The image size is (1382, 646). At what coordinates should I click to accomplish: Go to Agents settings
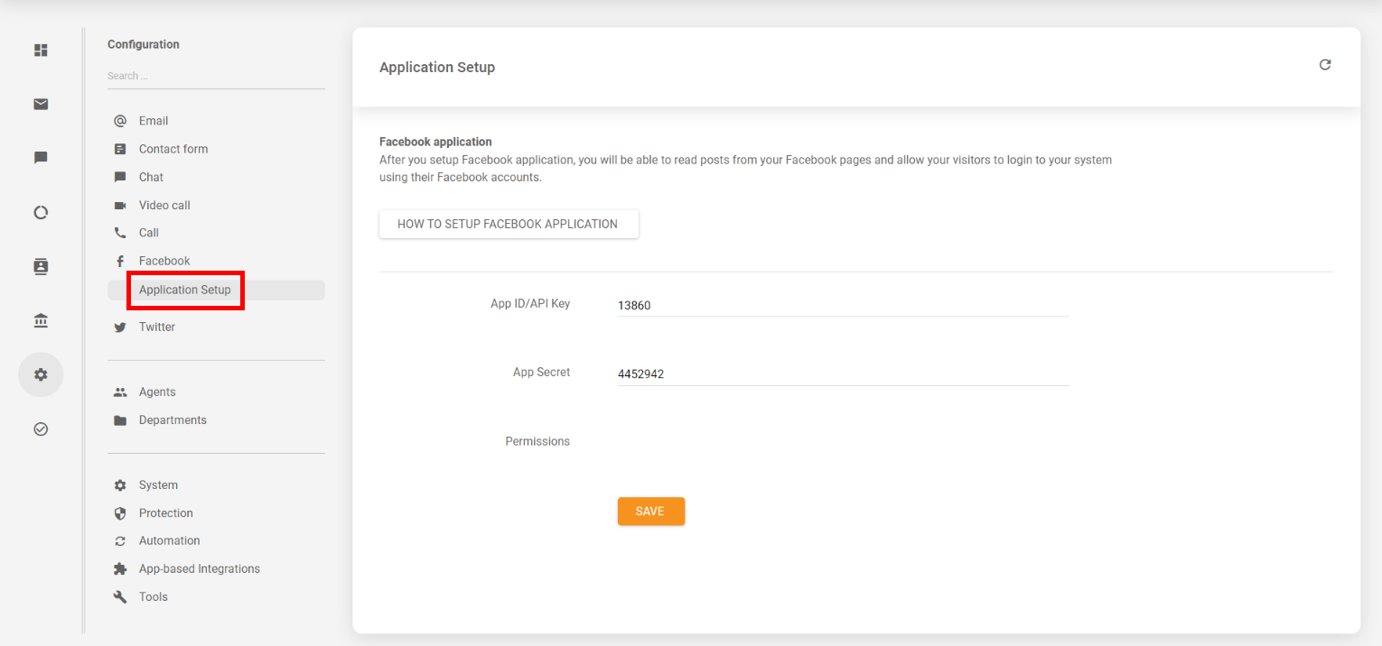click(157, 392)
